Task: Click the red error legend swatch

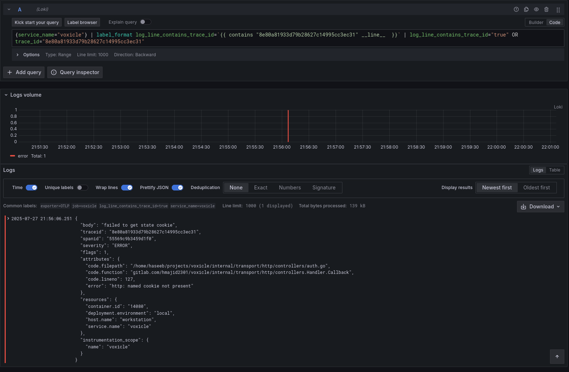Action: click(x=13, y=156)
